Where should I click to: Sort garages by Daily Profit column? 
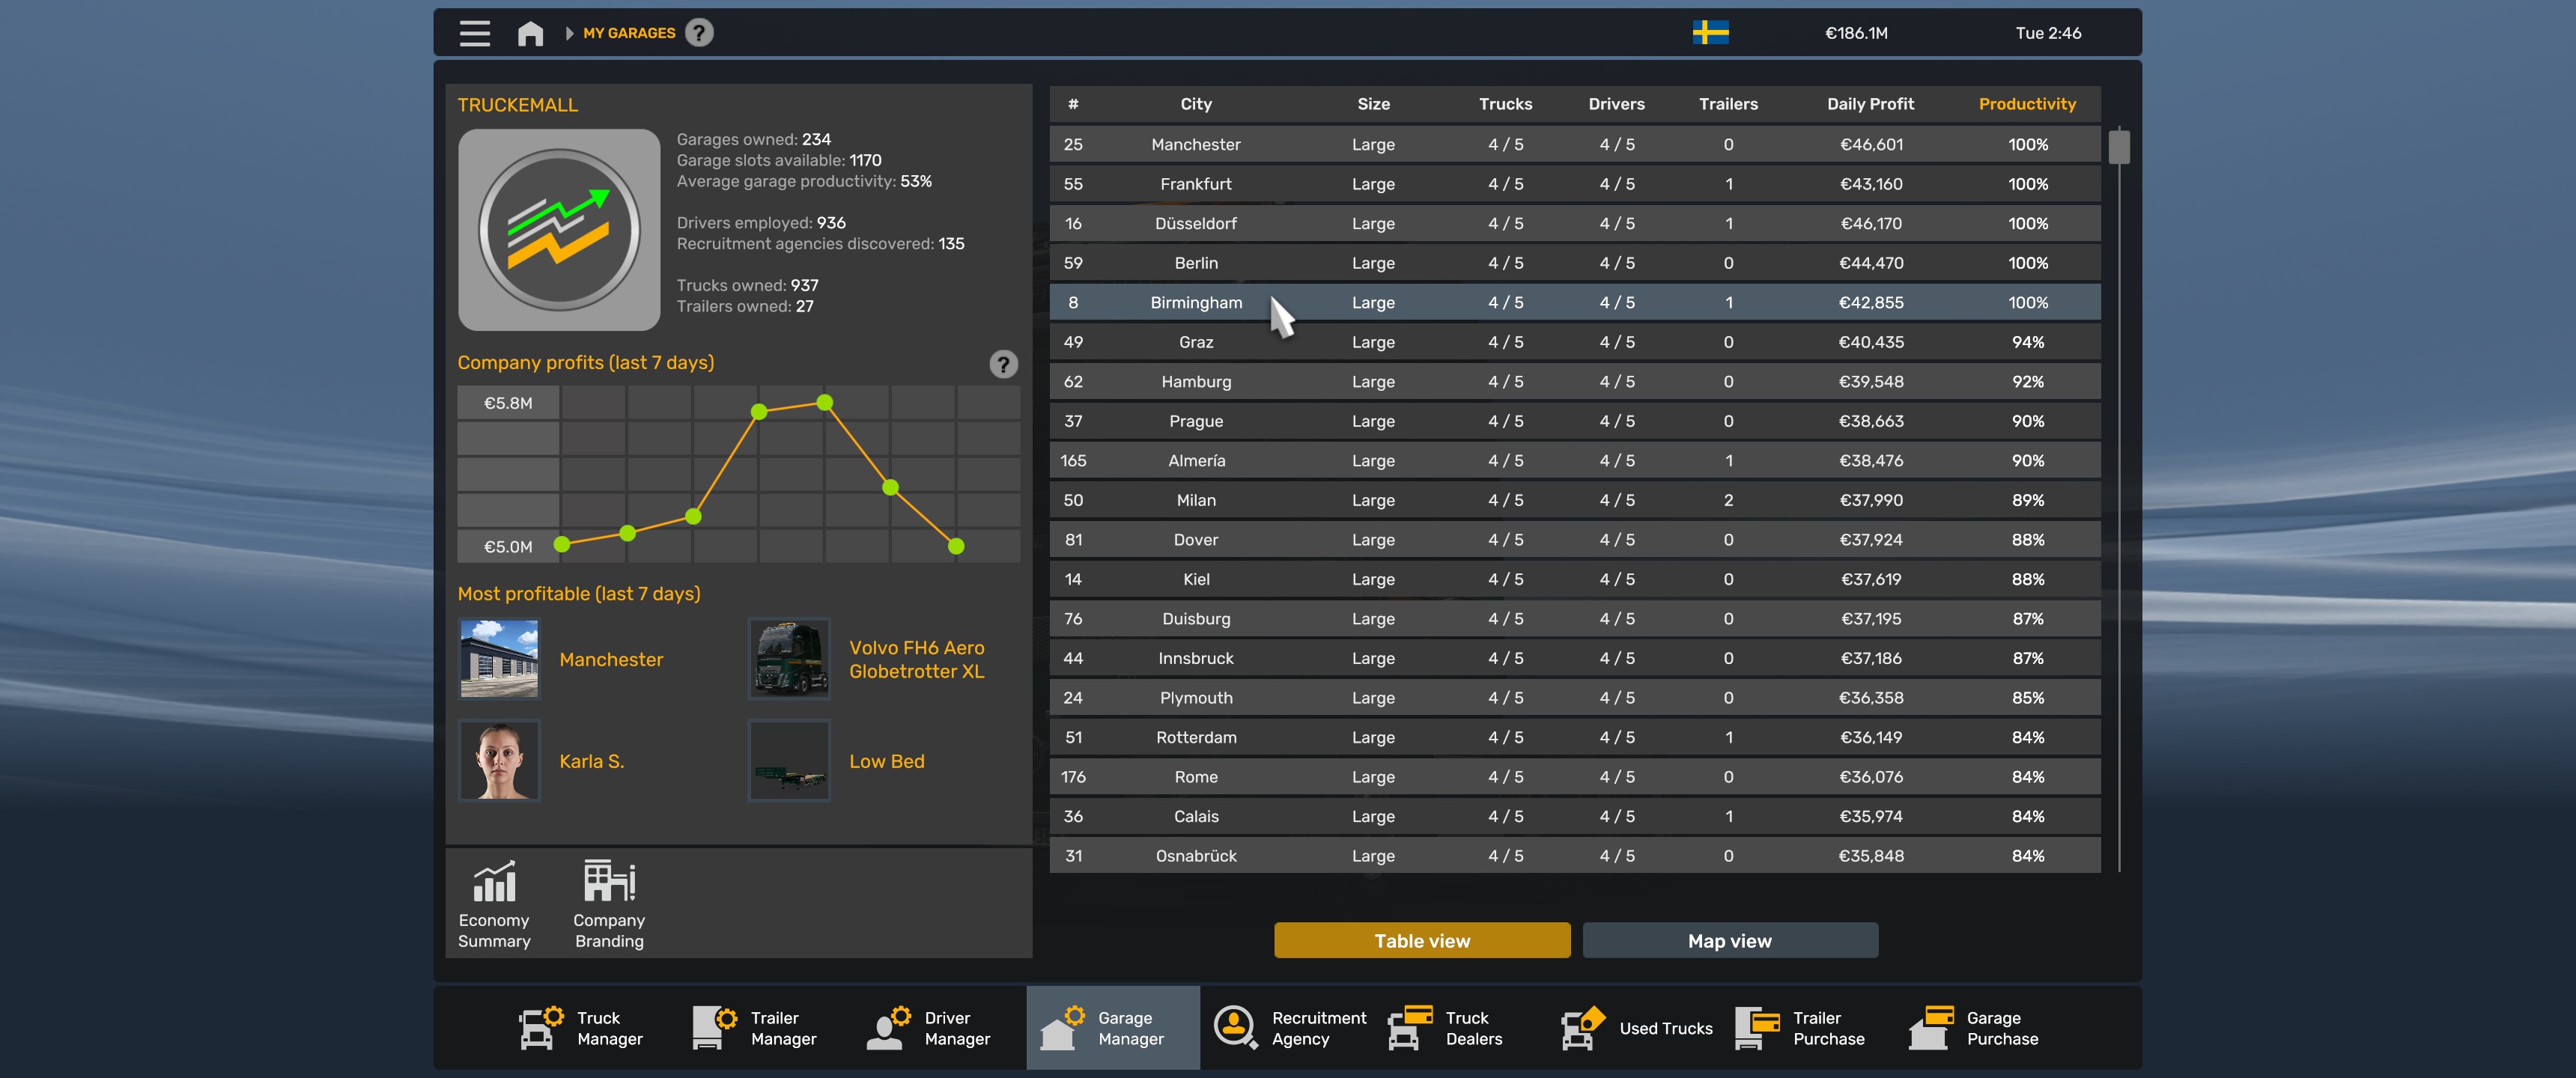coord(1870,104)
